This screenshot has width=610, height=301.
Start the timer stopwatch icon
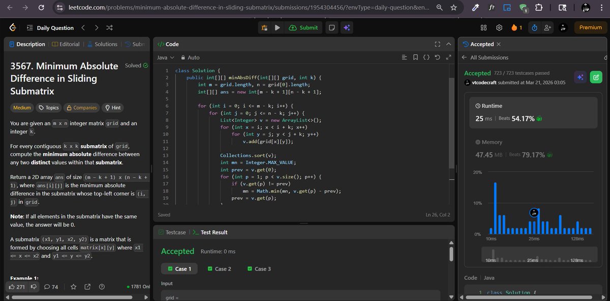(x=534, y=28)
